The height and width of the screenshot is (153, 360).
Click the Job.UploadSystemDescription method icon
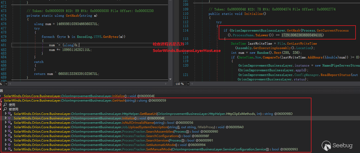pos(10,127)
